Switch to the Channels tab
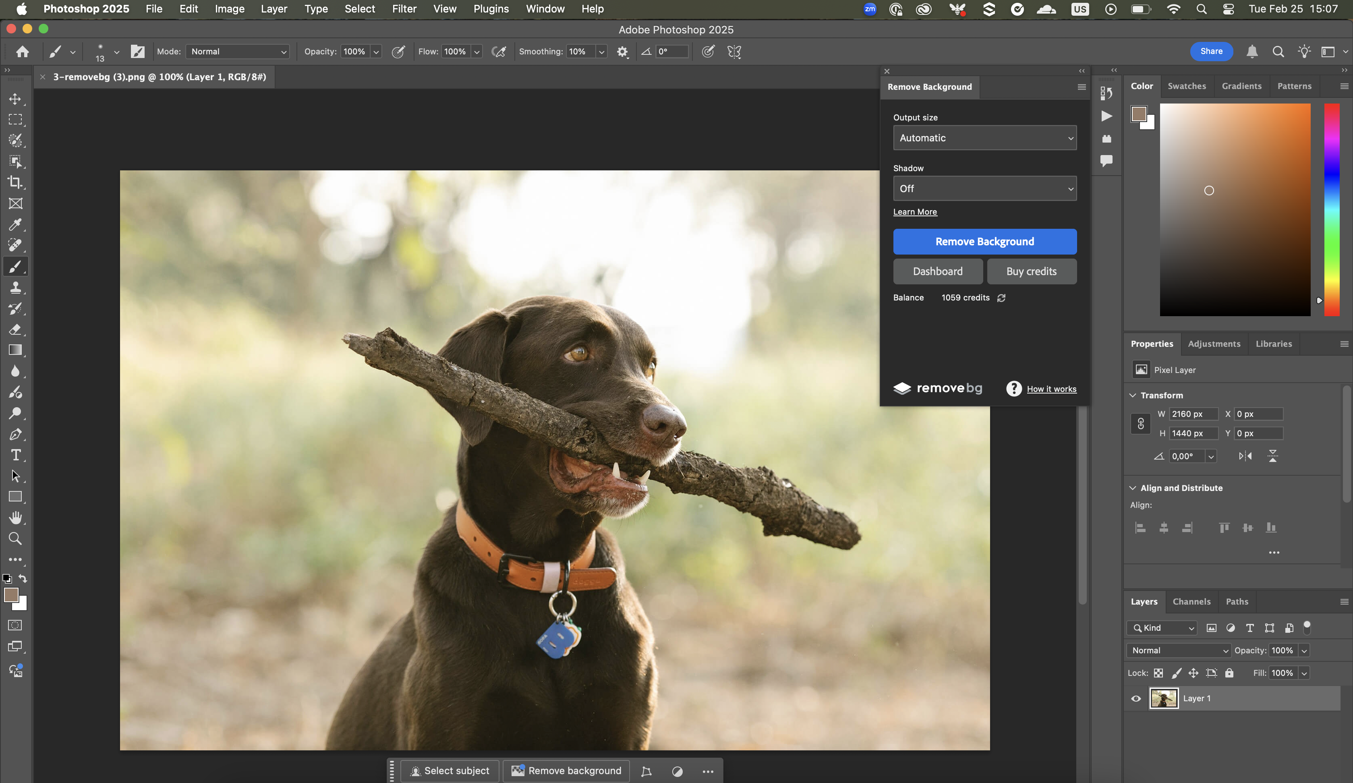1353x783 pixels. point(1191,601)
